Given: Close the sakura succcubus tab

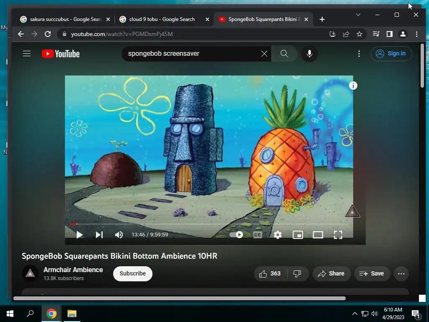Looking at the screenshot, I should [108, 19].
